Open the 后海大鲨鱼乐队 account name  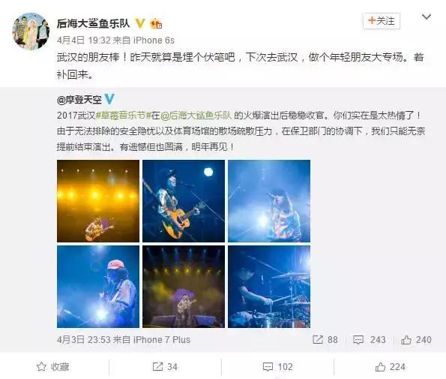point(93,23)
